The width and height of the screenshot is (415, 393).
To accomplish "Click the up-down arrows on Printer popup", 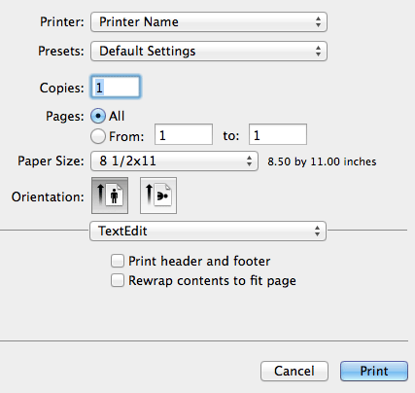I will click(x=318, y=22).
